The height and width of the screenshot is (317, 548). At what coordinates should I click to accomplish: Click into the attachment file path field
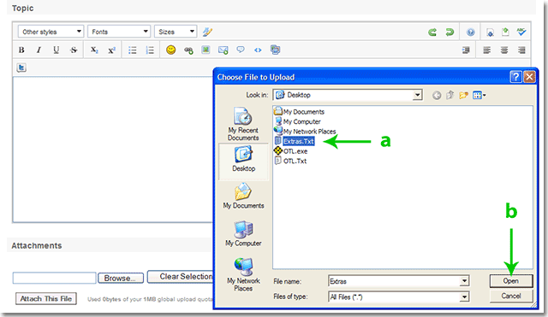(x=54, y=278)
